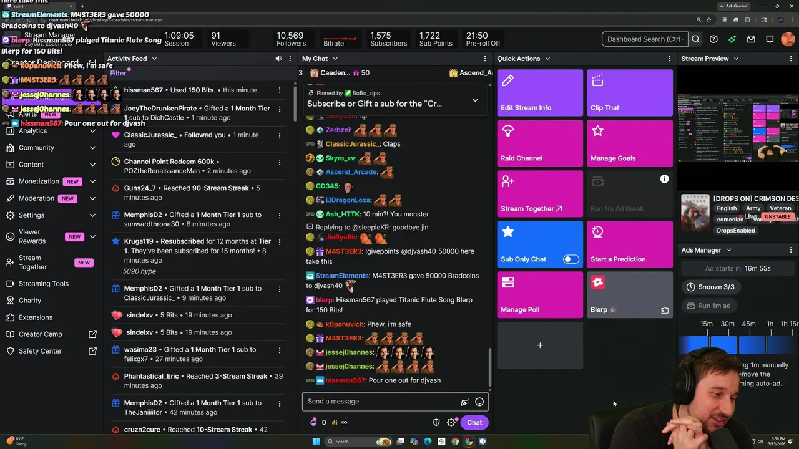Open the profile avatar menu

(788, 39)
